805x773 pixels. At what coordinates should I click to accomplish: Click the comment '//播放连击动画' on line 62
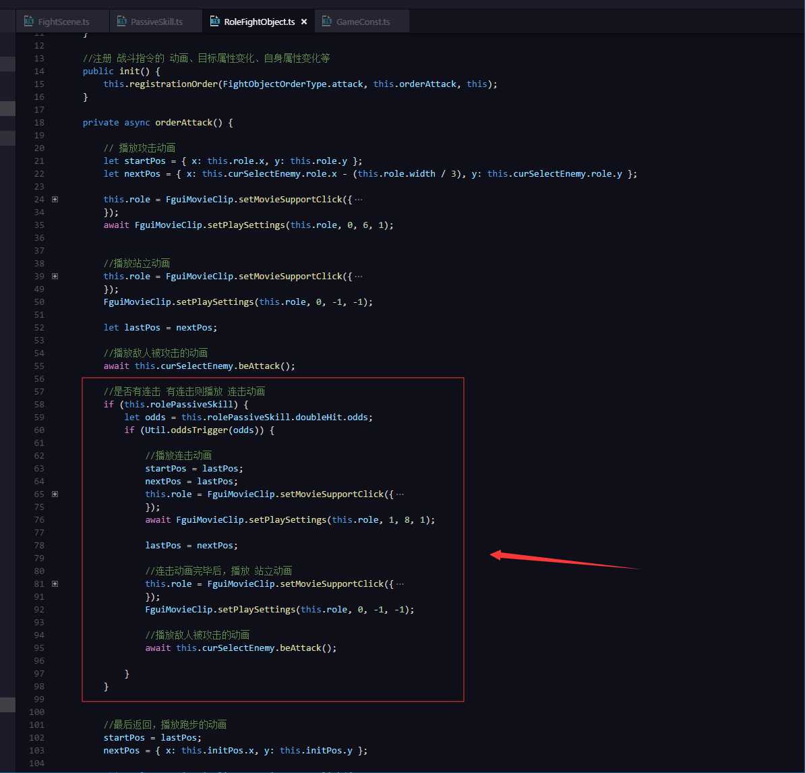pyautogui.click(x=178, y=455)
